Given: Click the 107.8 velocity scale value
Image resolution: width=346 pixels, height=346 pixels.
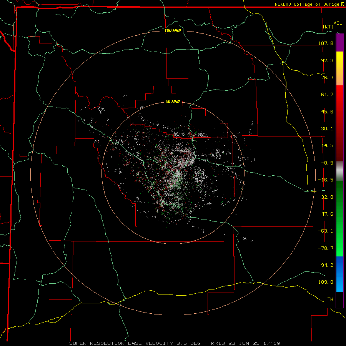Looking at the screenshot, I should 326,43.
